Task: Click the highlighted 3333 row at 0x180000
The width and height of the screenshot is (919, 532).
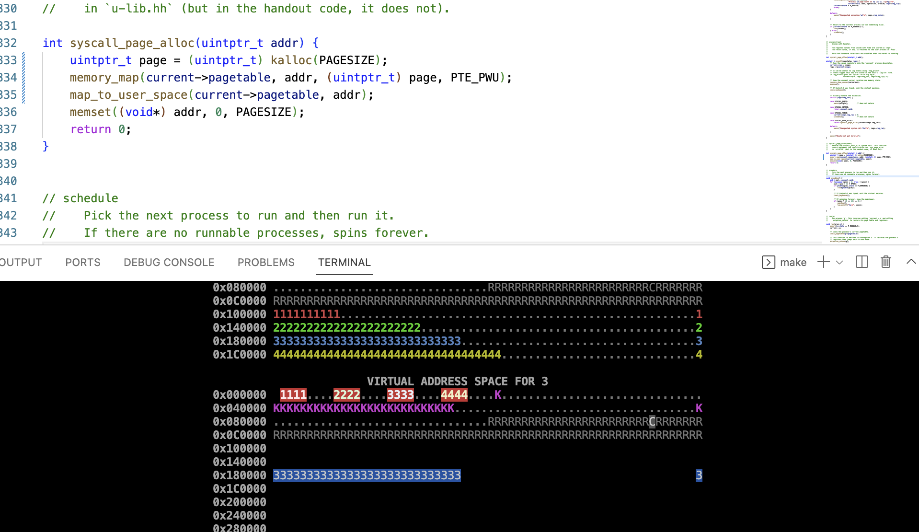Action: [367, 475]
